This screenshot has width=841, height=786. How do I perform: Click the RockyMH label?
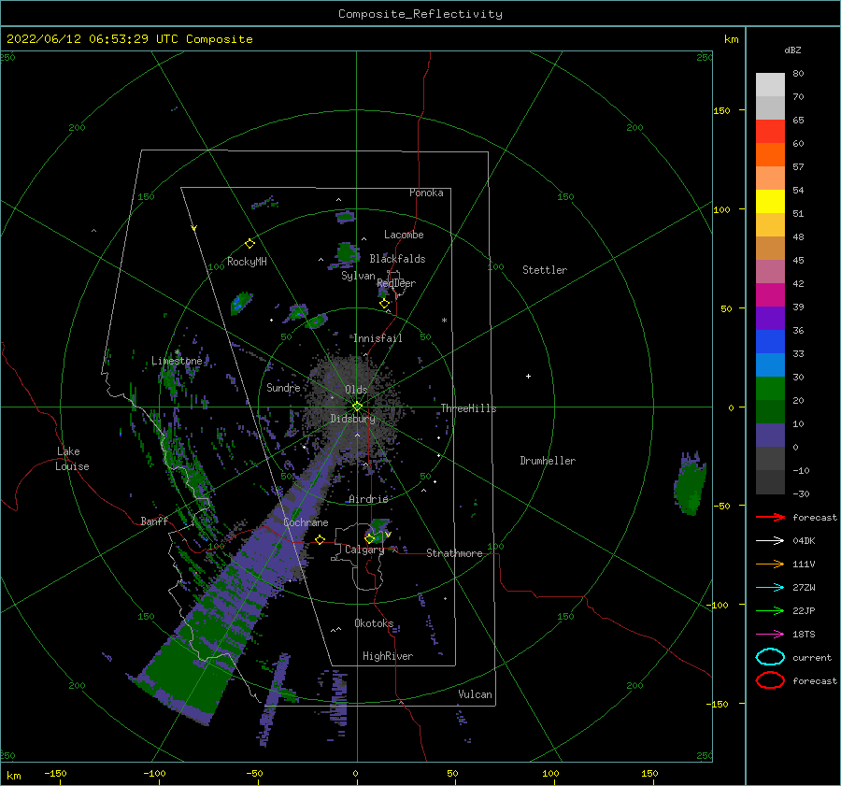[x=247, y=262]
